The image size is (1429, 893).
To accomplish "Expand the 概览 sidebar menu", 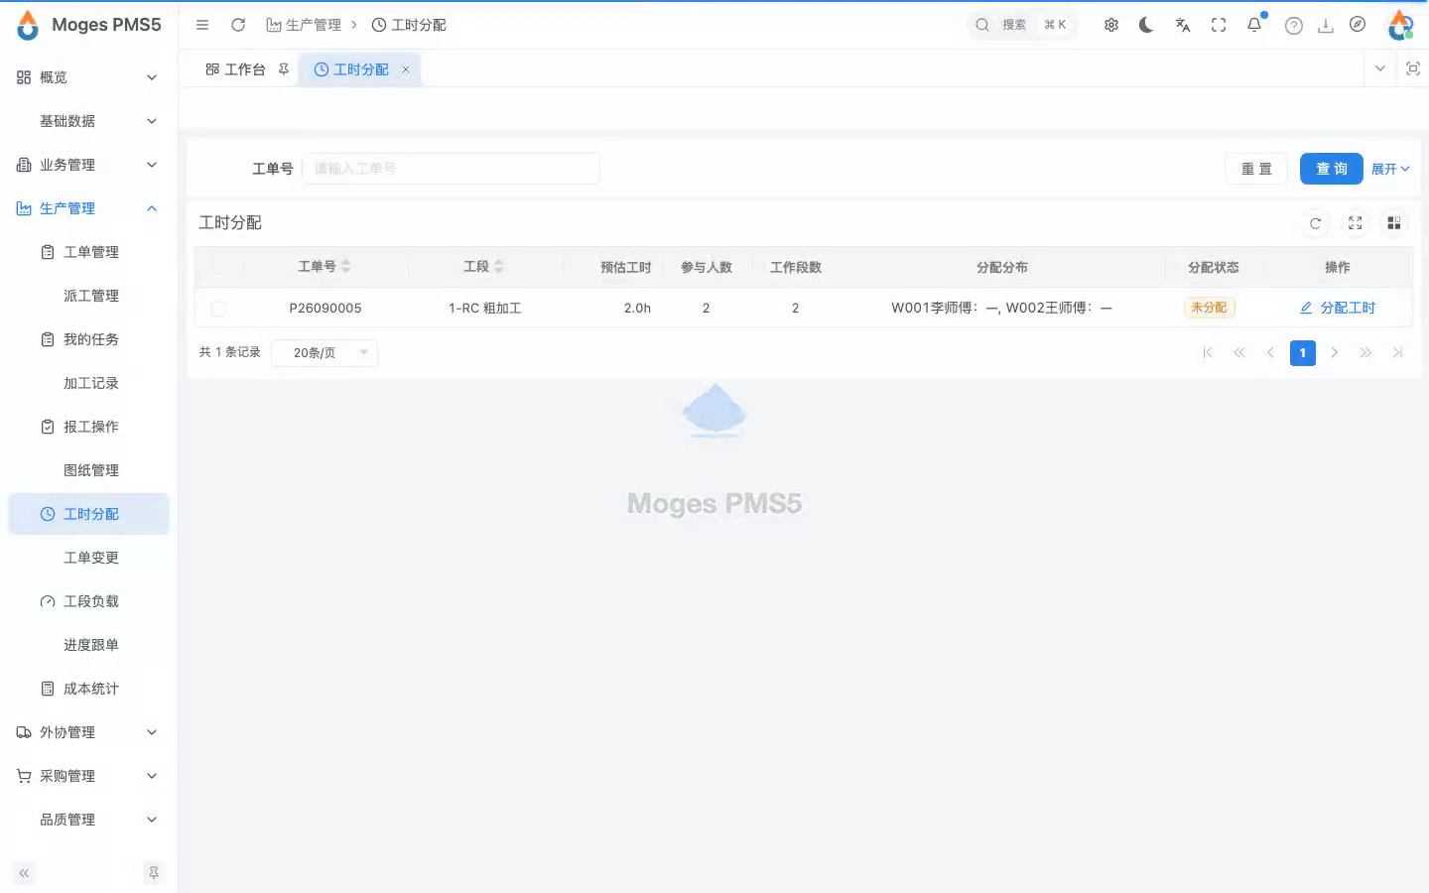I will tap(87, 77).
